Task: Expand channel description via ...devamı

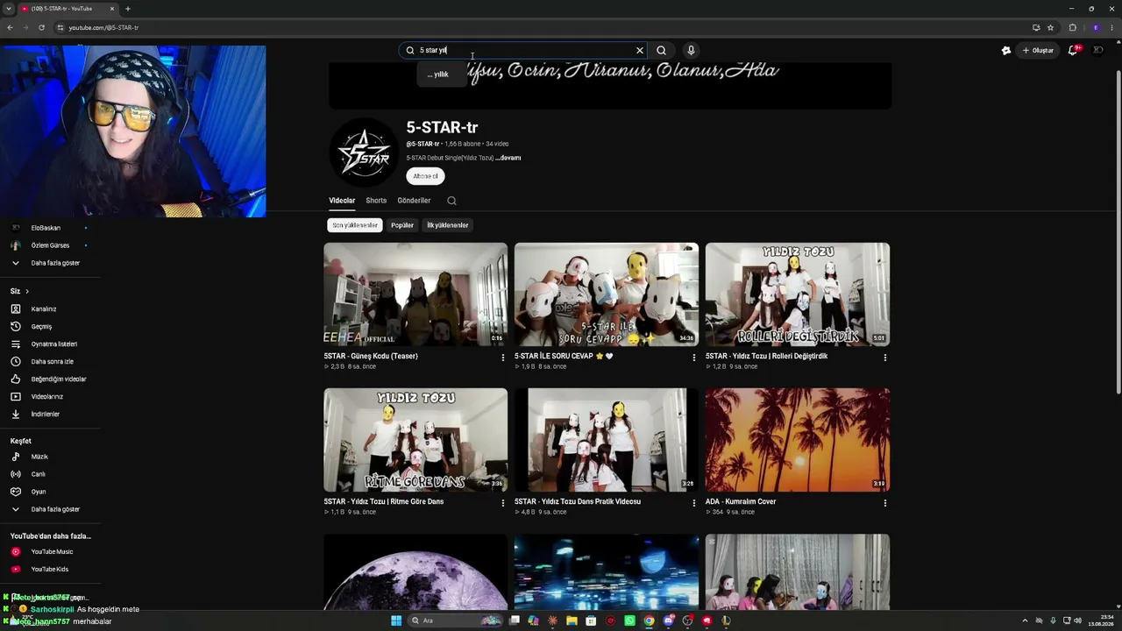Action: tap(508, 158)
